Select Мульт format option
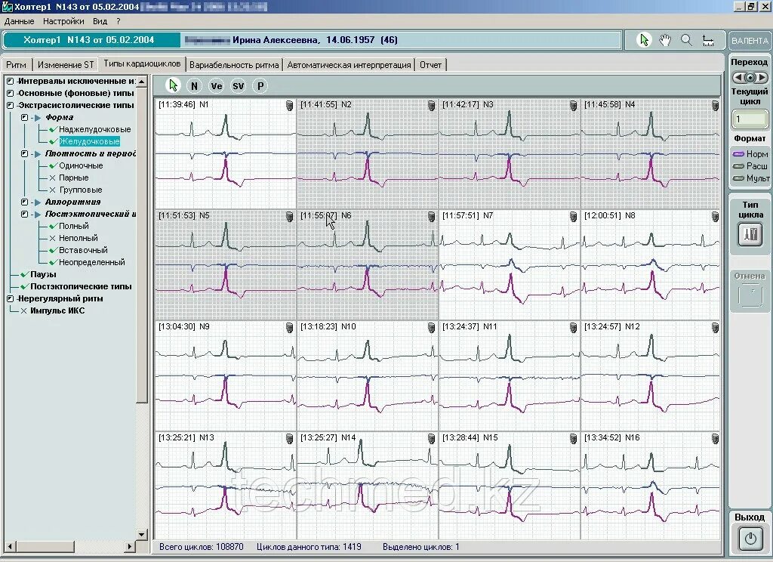Viewport: 773px width, 562px height. (751, 178)
